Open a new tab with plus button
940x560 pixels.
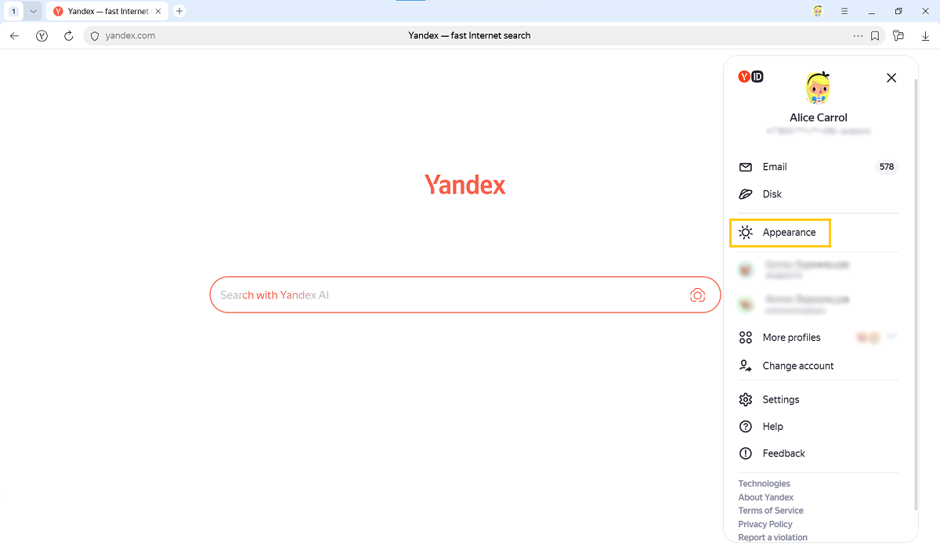[179, 11]
